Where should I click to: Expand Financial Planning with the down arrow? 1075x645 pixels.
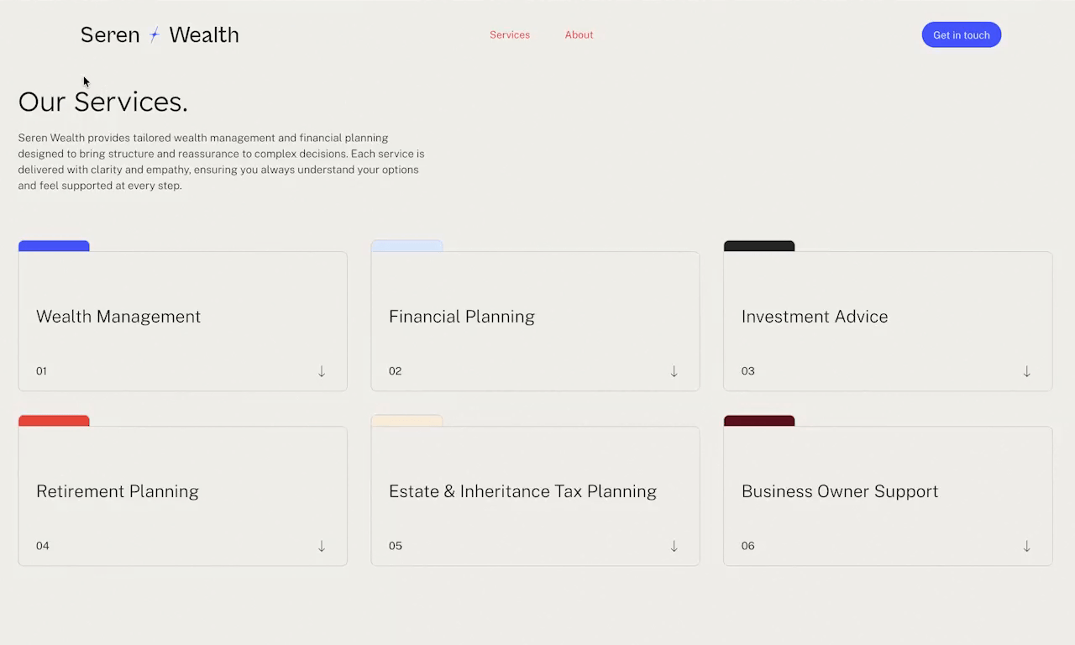pyautogui.click(x=674, y=371)
